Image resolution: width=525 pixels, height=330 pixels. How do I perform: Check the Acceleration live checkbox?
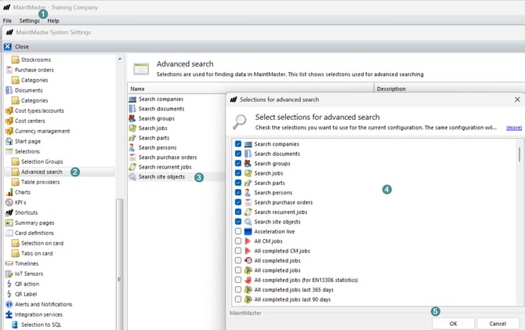(238, 231)
